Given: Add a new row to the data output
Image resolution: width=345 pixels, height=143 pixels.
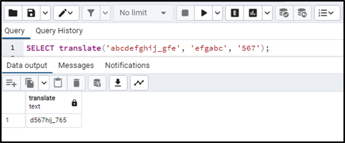Looking at the screenshot, I should 12,83.
